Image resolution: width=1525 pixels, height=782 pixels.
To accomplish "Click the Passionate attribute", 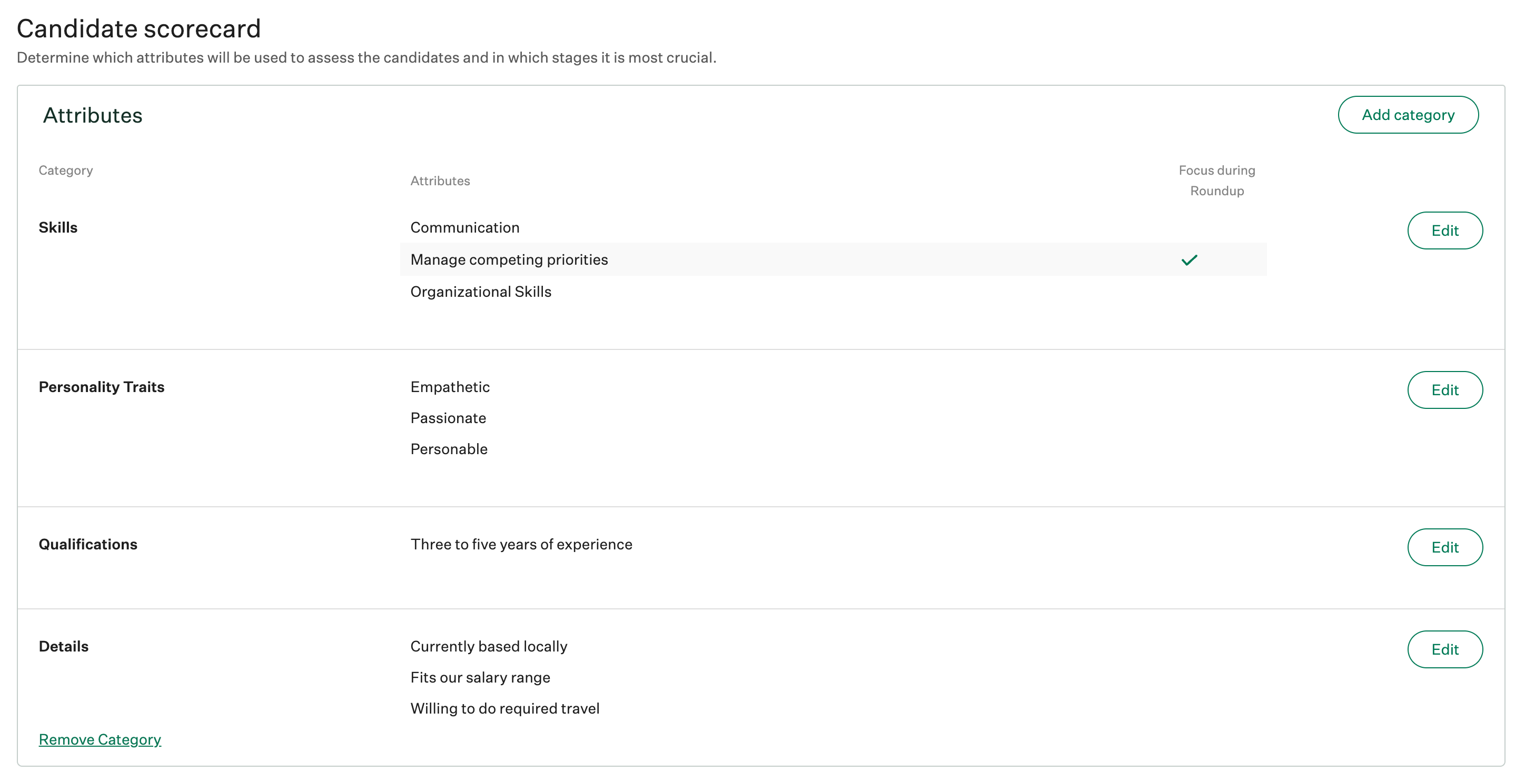I will (448, 418).
